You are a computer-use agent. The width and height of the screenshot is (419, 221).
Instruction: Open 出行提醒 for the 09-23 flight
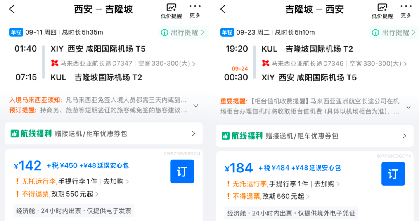pos(394,33)
